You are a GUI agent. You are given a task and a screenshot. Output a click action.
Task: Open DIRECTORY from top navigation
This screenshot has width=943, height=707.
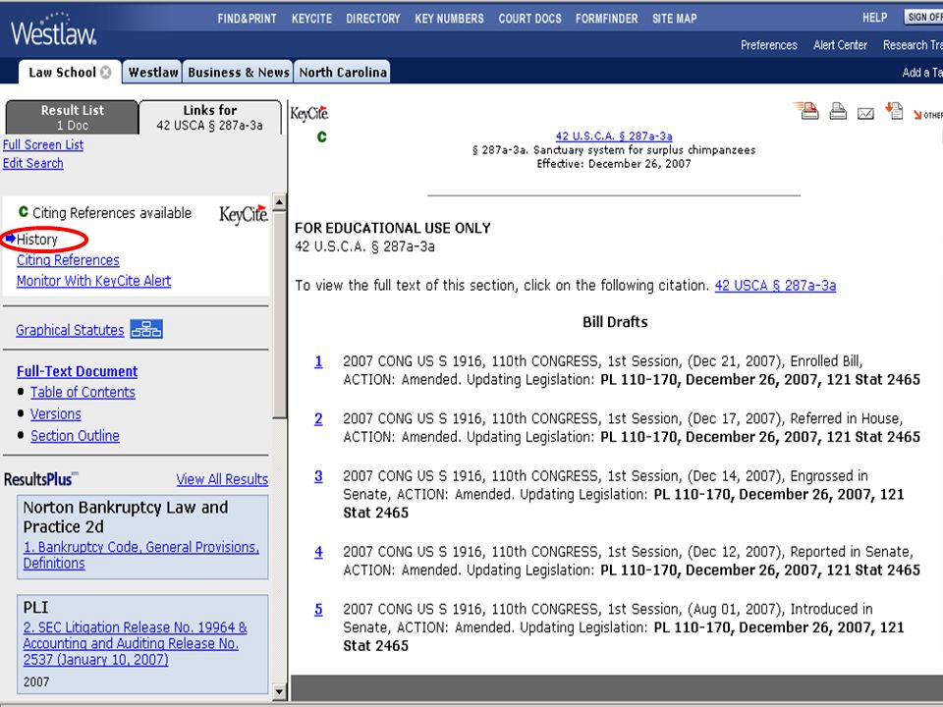tap(373, 19)
